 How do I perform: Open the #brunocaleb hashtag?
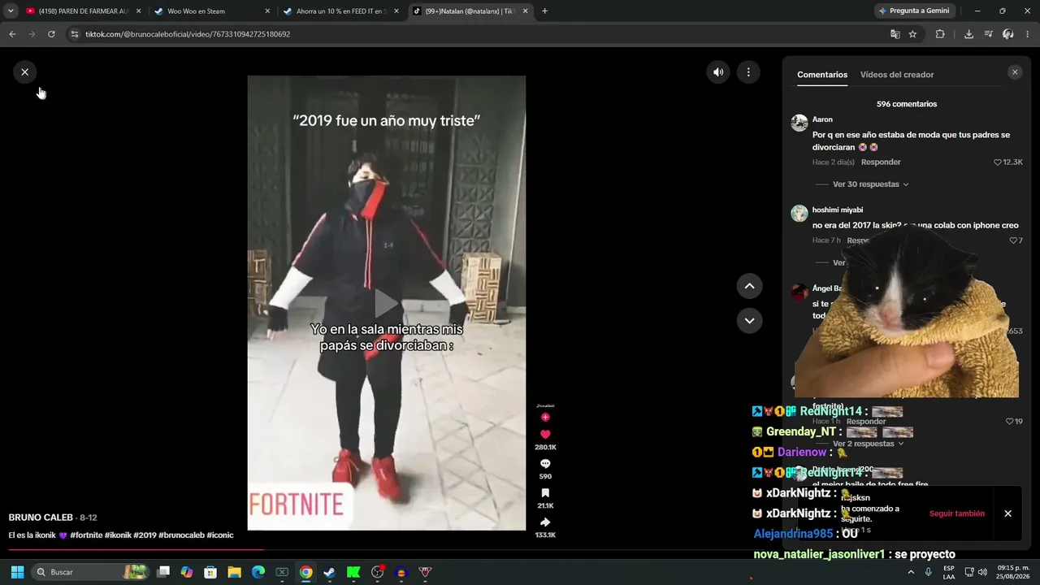[181, 535]
